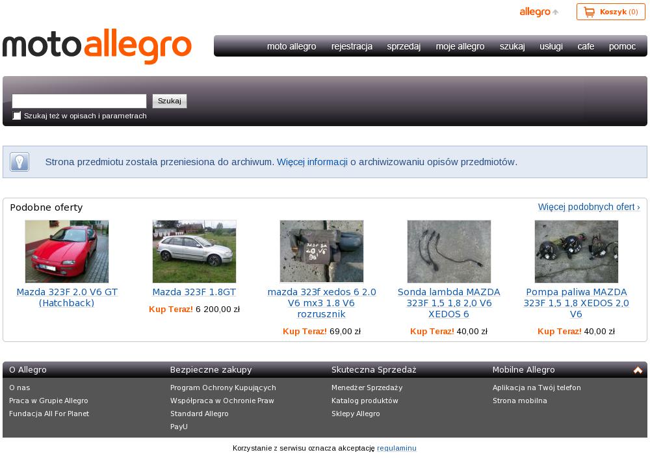
Task: Open 'PayU' footer link
Action: pyautogui.click(x=179, y=427)
